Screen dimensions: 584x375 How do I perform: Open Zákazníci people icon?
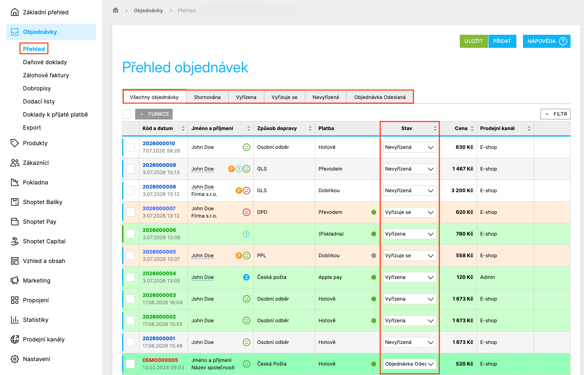pyautogui.click(x=15, y=163)
